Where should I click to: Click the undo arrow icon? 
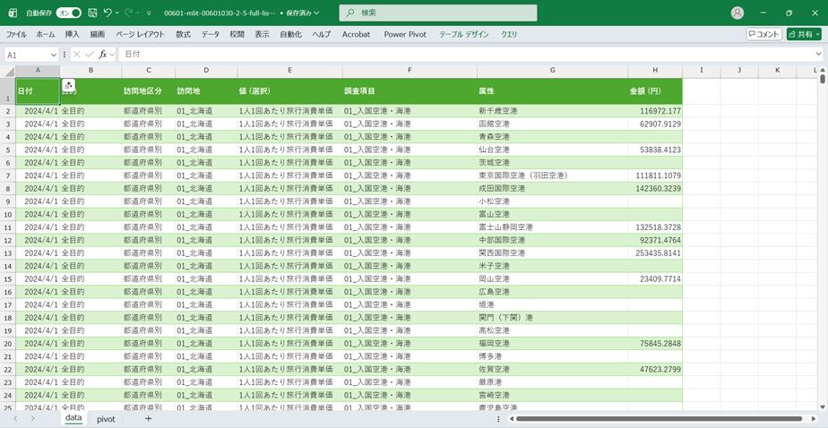[x=108, y=13]
